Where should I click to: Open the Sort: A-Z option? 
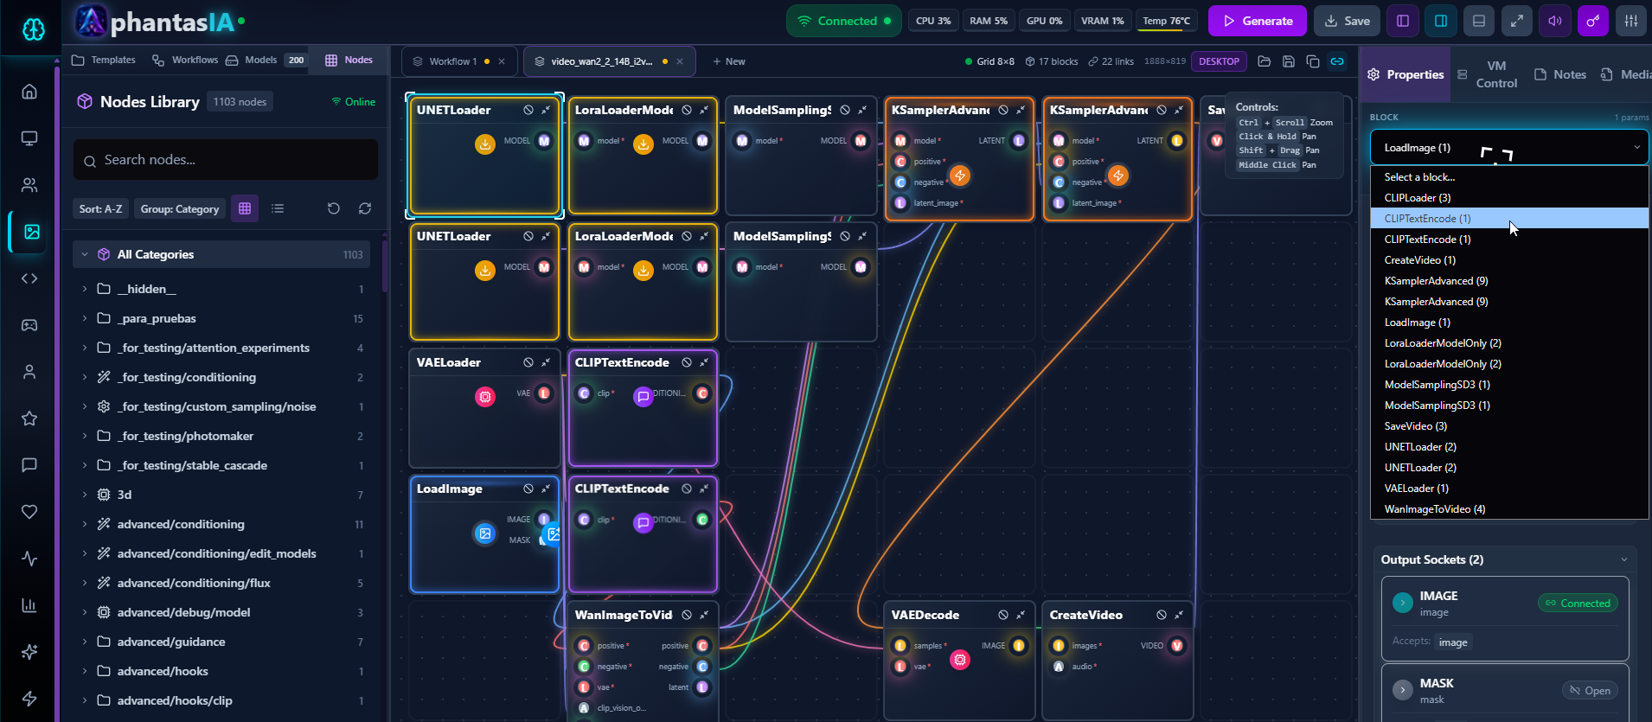(100, 208)
